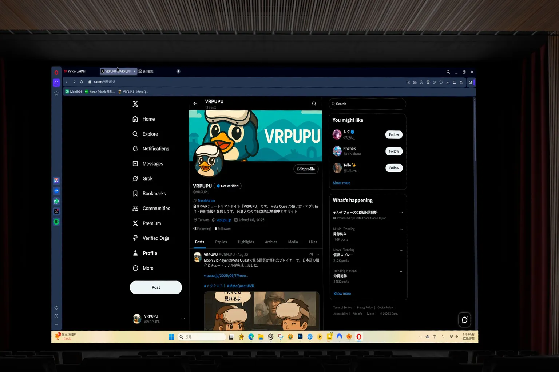The image size is (559, 372).
Task: Open Photoshop from the taskbar
Action: click(300, 337)
